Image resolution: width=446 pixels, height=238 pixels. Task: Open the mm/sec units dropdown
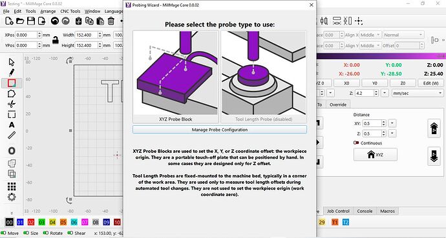click(418, 93)
